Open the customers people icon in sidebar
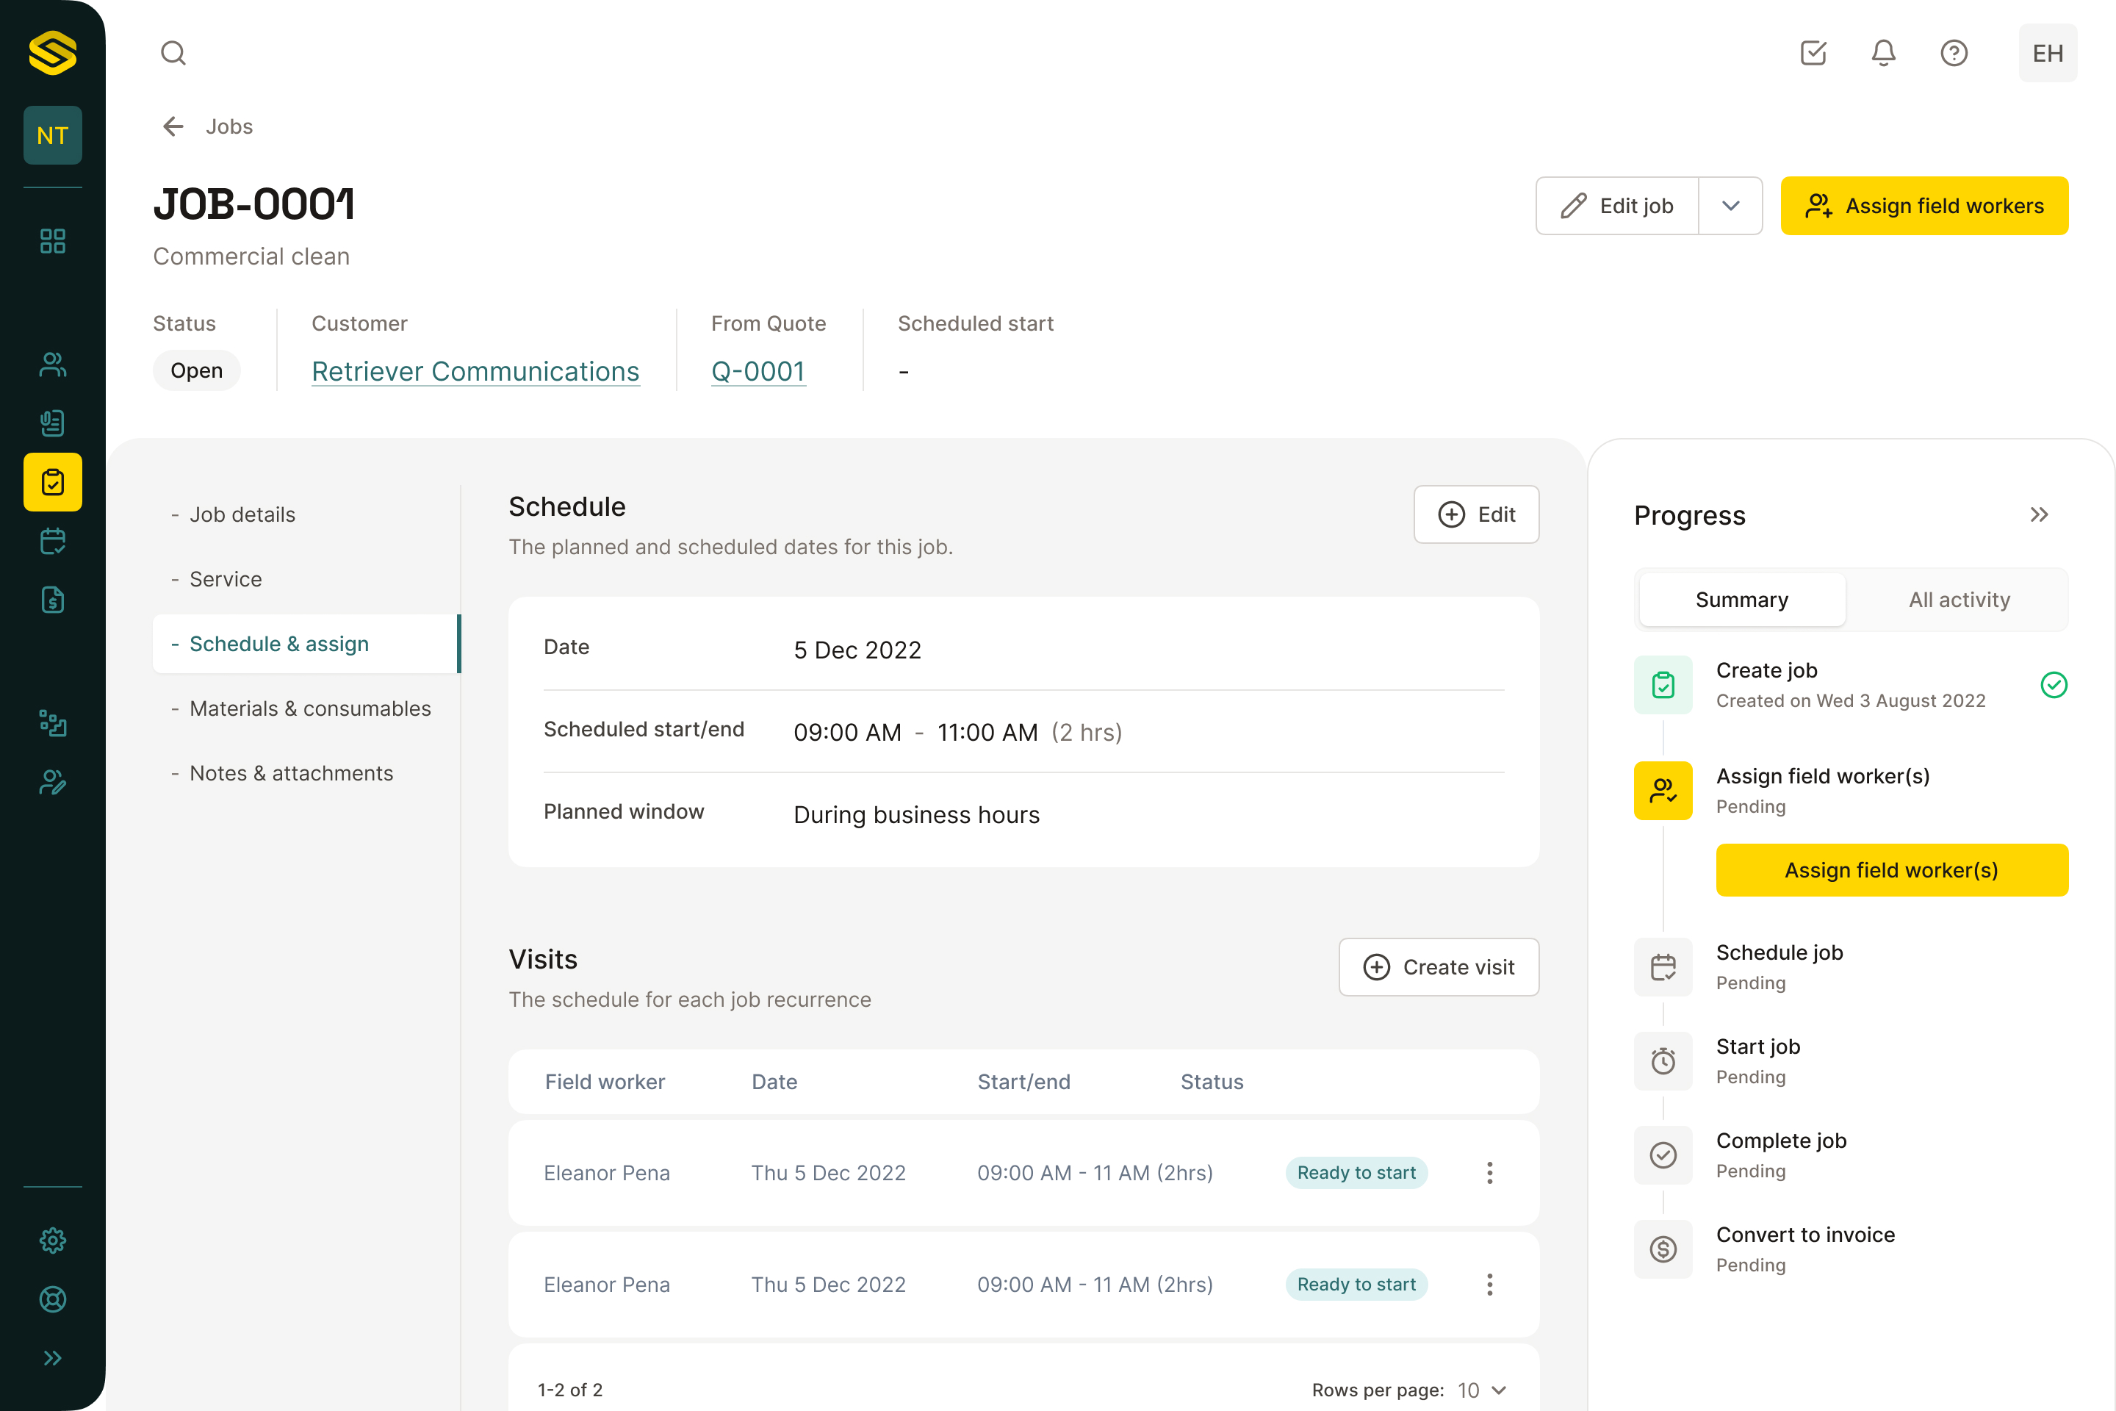This screenshot has width=2116, height=1411. tap(52, 365)
